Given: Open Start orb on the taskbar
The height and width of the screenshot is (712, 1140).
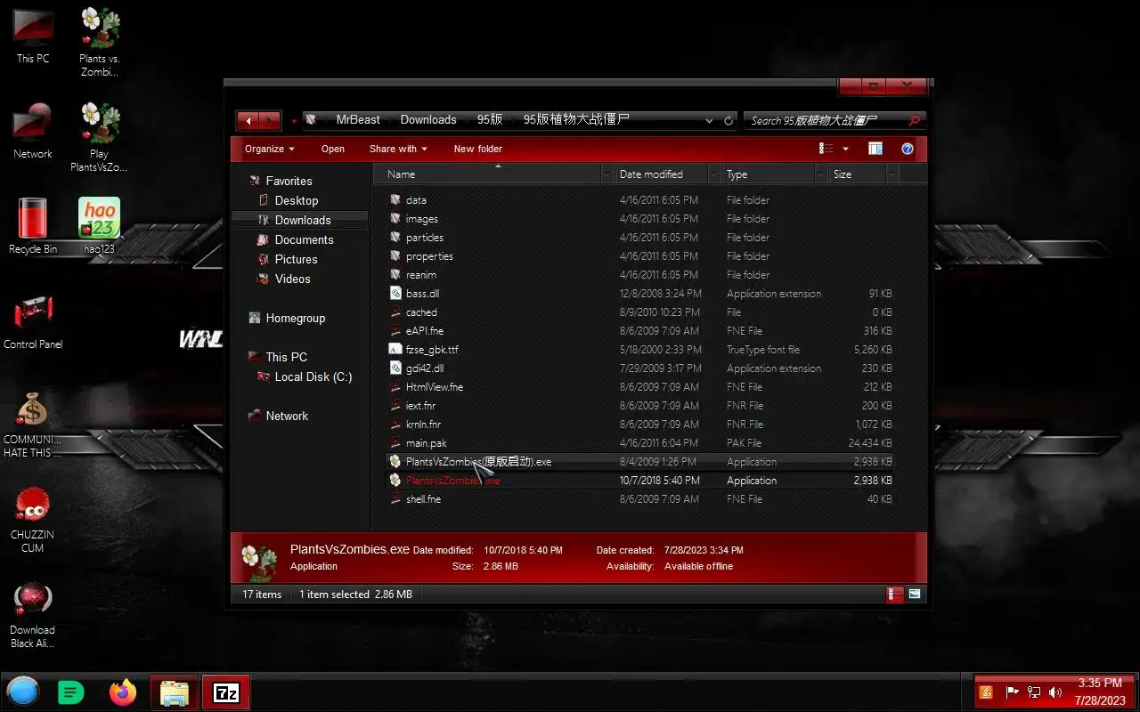Looking at the screenshot, I should coord(23,692).
